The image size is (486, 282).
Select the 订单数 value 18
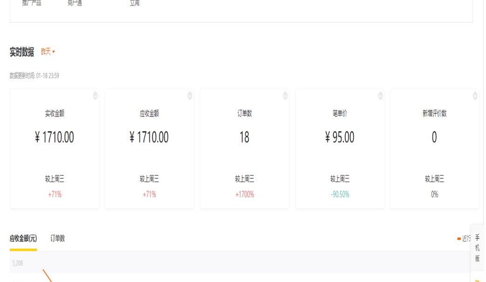[244, 138]
